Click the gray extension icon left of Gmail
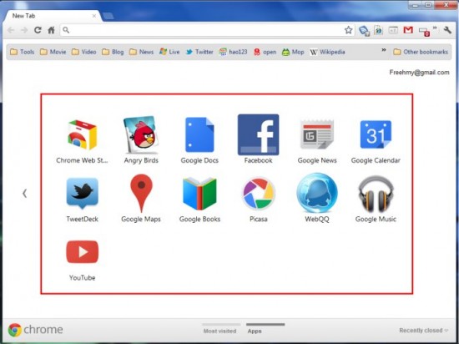Screen dimensions: 459x344 (x=393, y=30)
